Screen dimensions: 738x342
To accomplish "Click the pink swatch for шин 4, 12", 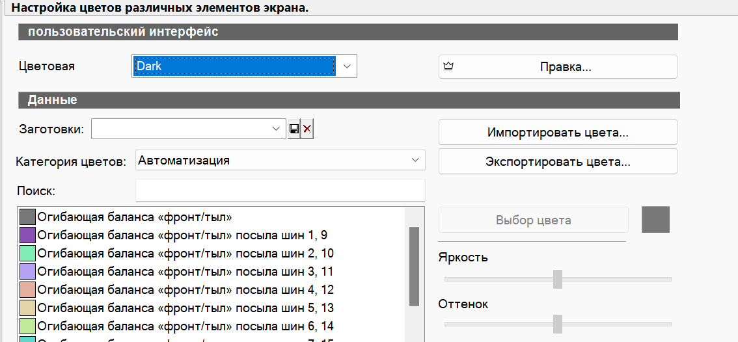I will coord(27,289).
